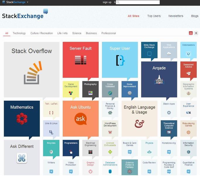This screenshot has height=176, width=200.
Task: Open the Ask Ubuntu tile
Action: click(81, 119)
